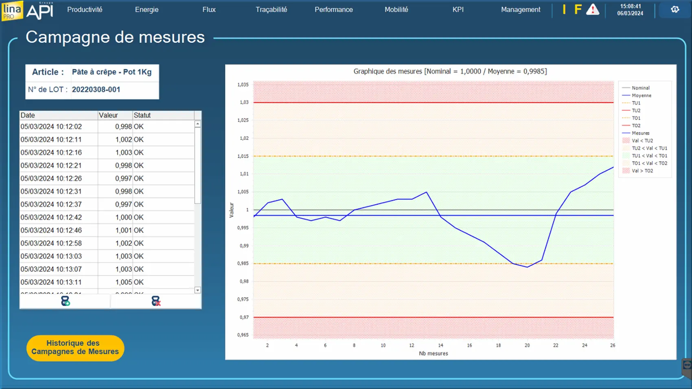This screenshot has height=389, width=692.
Task: Open the Productivité menu
Action: 85,10
